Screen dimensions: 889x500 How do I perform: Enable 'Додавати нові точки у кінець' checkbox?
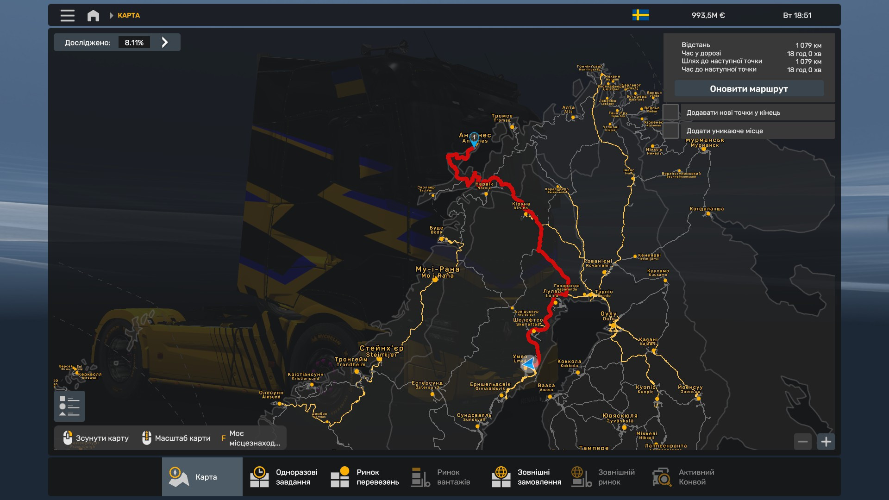pyautogui.click(x=671, y=112)
